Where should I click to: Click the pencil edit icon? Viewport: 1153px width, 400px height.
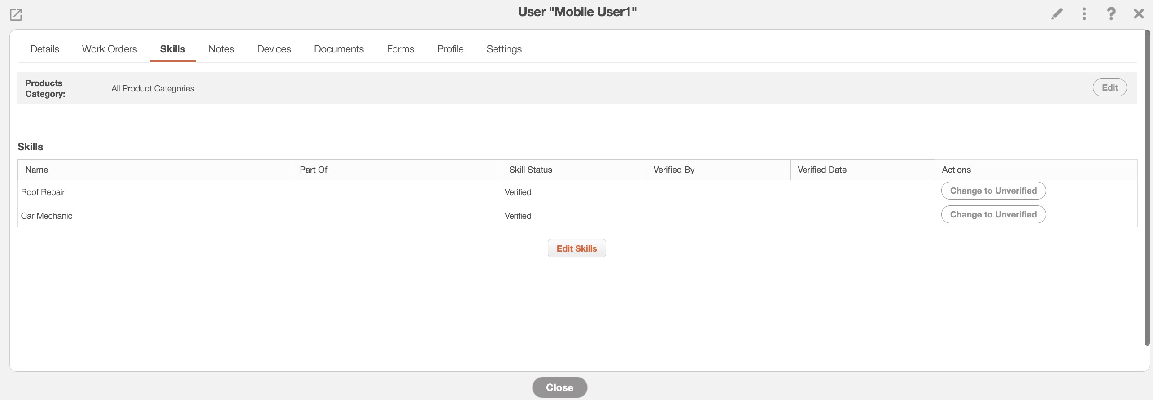[x=1057, y=14]
